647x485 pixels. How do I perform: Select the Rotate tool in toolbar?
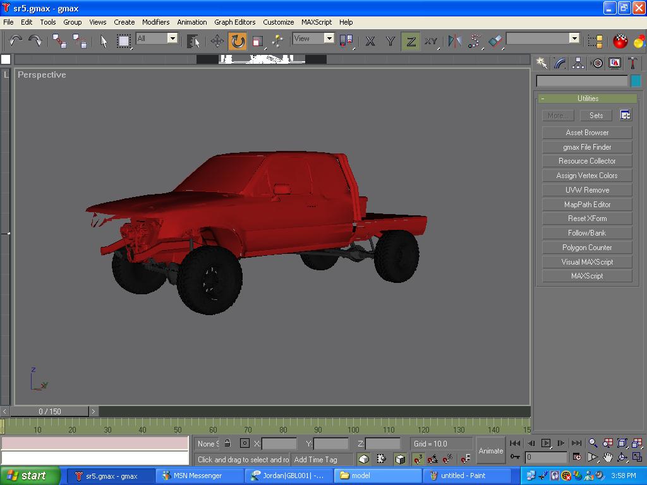238,41
